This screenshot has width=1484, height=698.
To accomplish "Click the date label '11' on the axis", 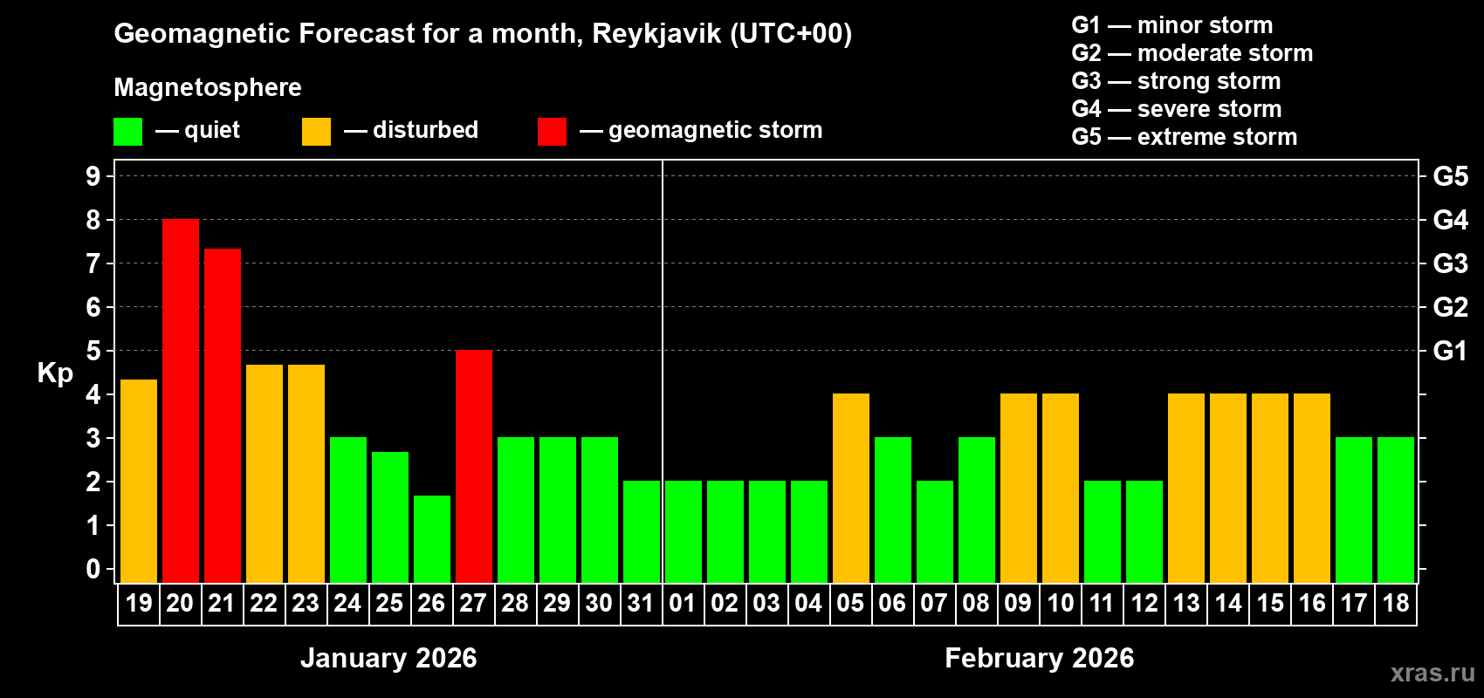I will [1102, 603].
